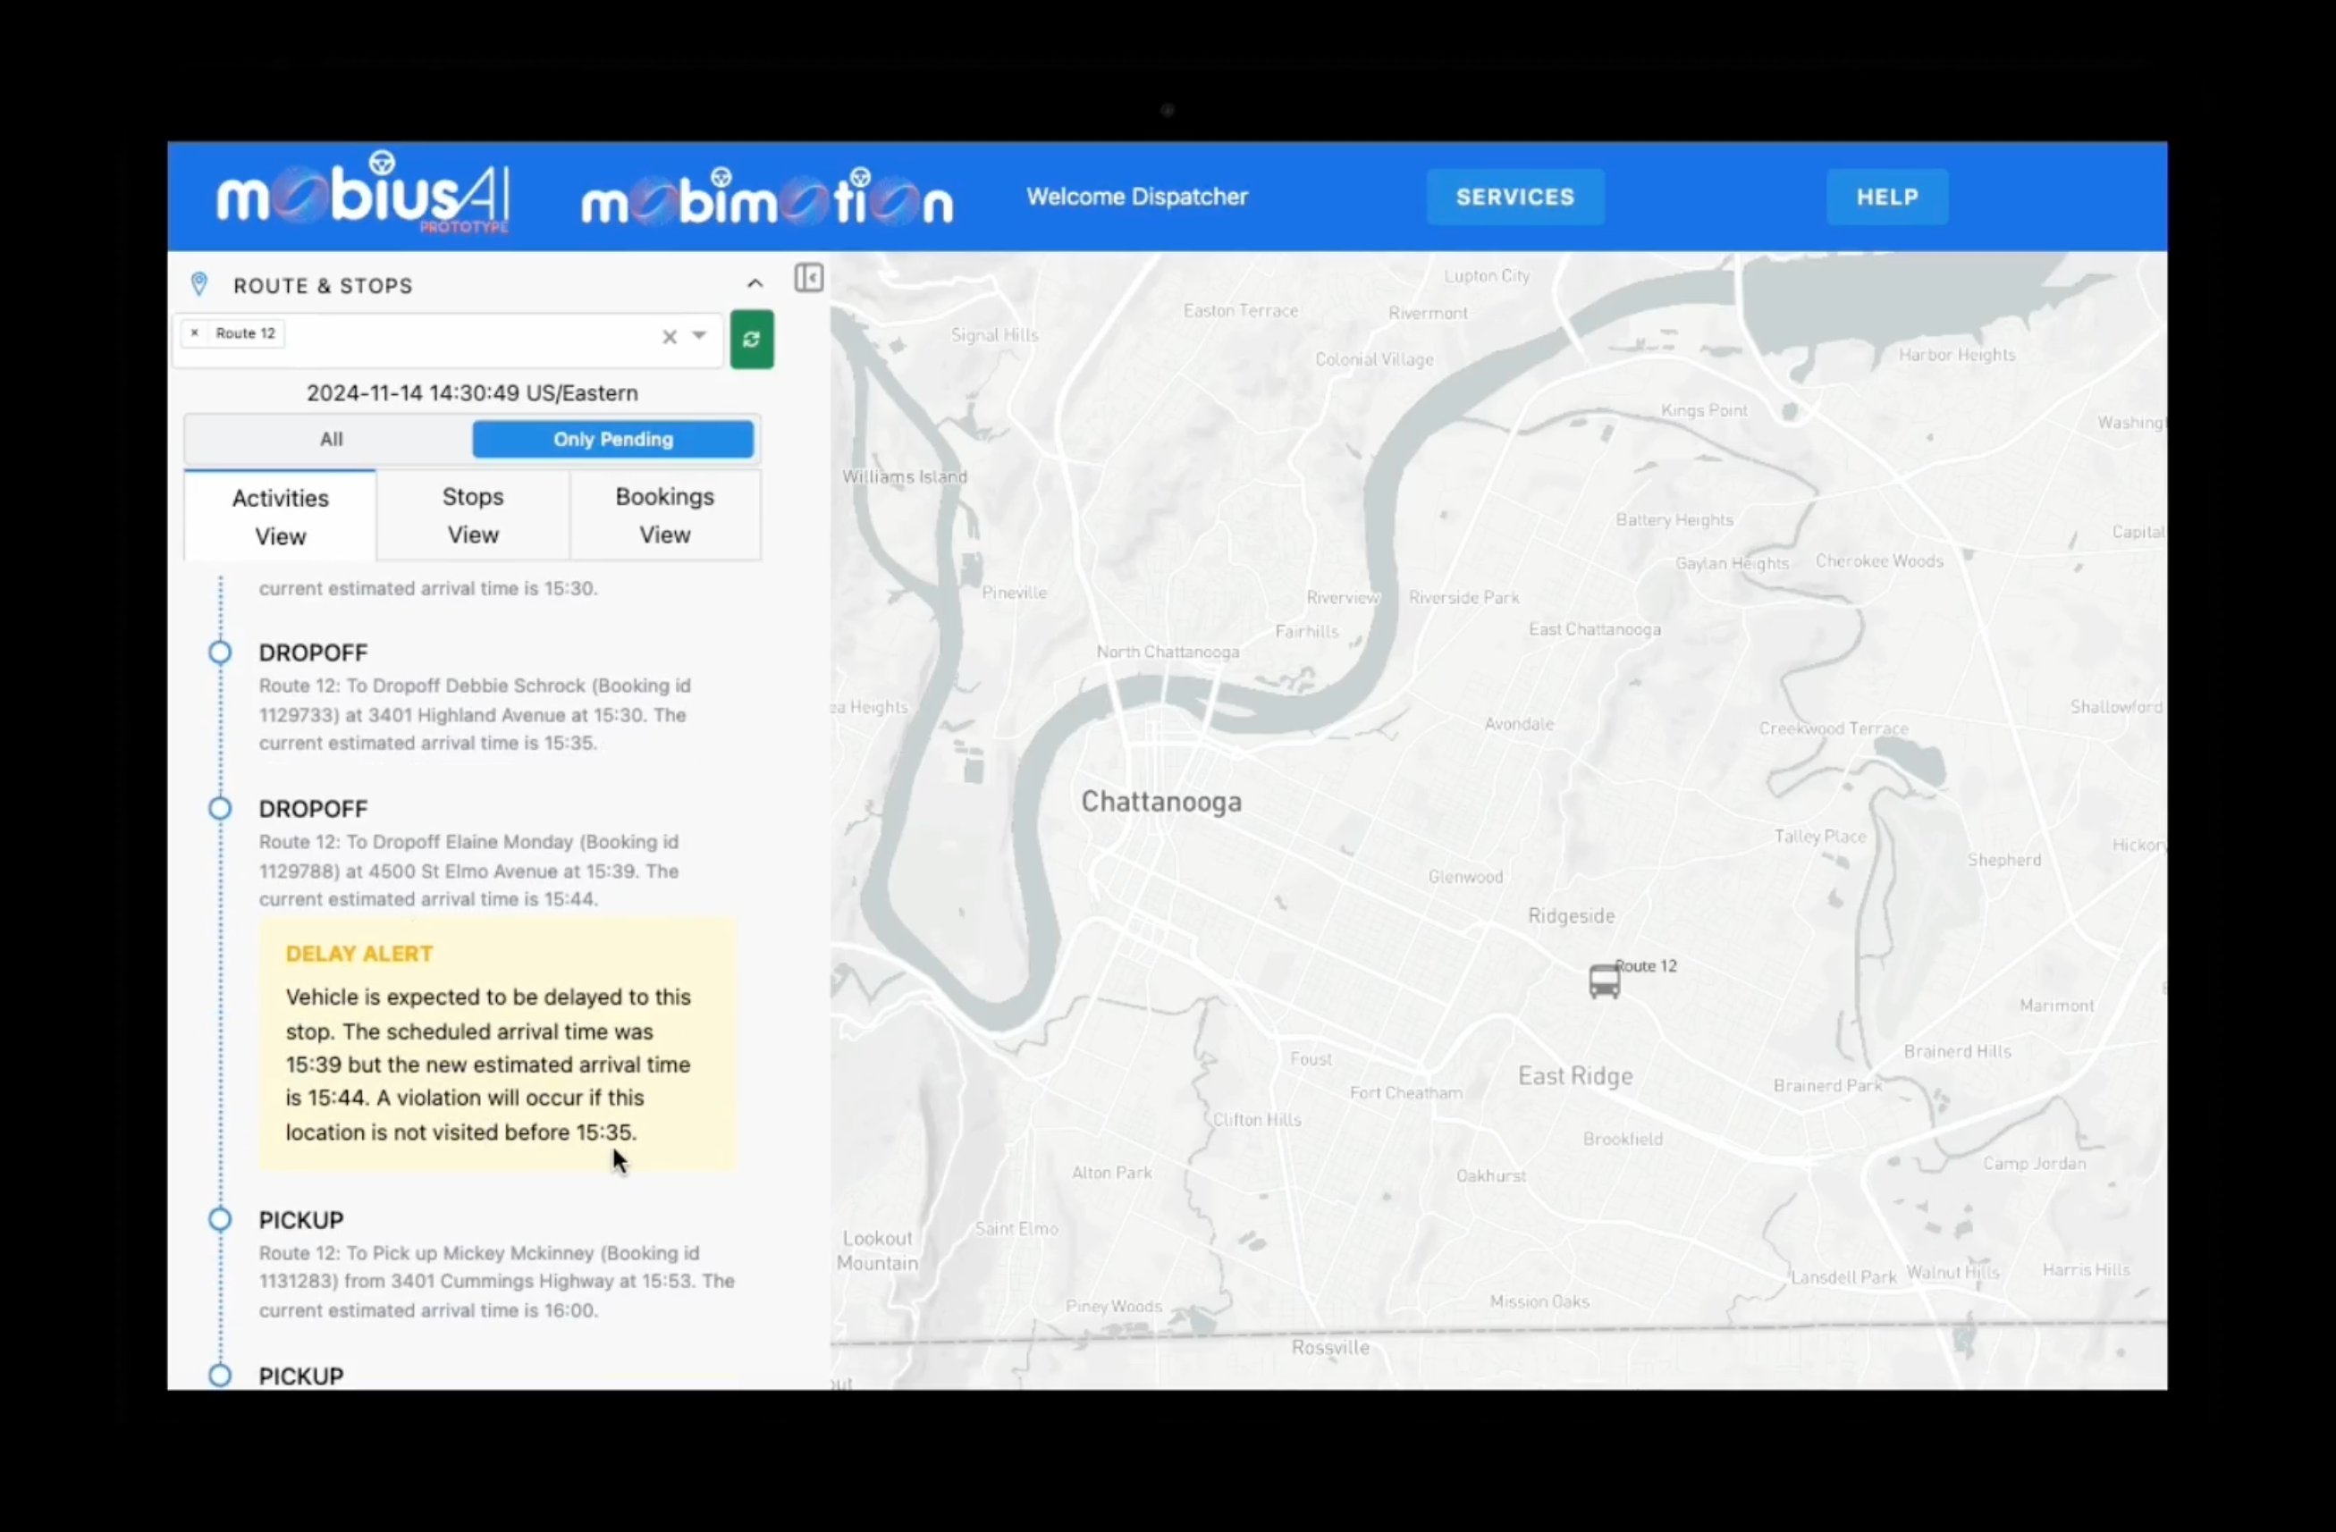The width and height of the screenshot is (2336, 1532).
Task: Select the Only Pending filter toggle
Action: point(613,439)
